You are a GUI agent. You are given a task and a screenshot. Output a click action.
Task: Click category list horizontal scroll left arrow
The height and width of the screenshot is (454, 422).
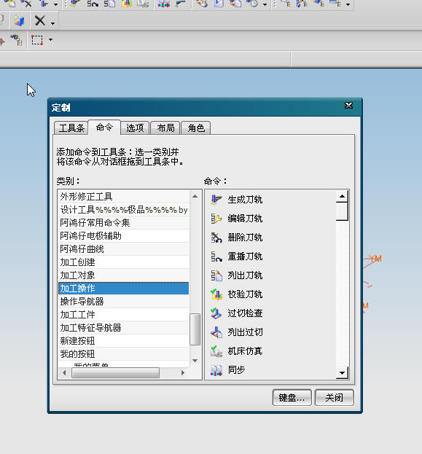[64, 372]
